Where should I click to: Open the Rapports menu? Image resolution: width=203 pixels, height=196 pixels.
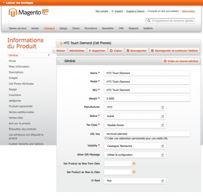[x=133, y=28]
